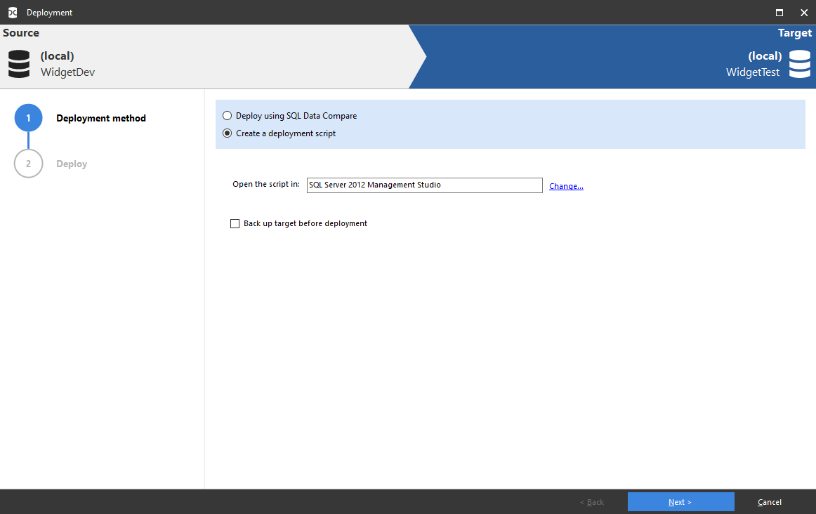Click inside the SQL Server 2012 Management Studio textbox

pos(424,185)
